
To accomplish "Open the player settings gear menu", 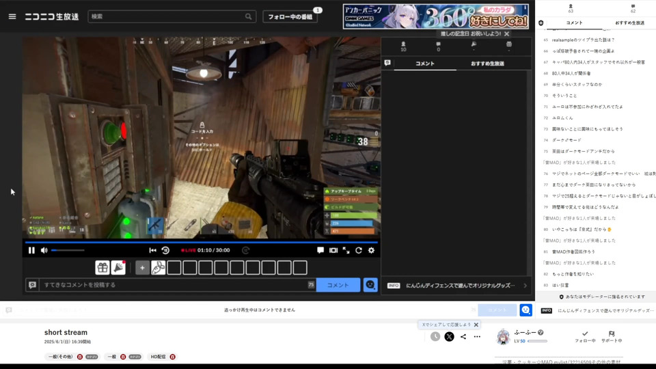I will pyautogui.click(x=372, y=250).
